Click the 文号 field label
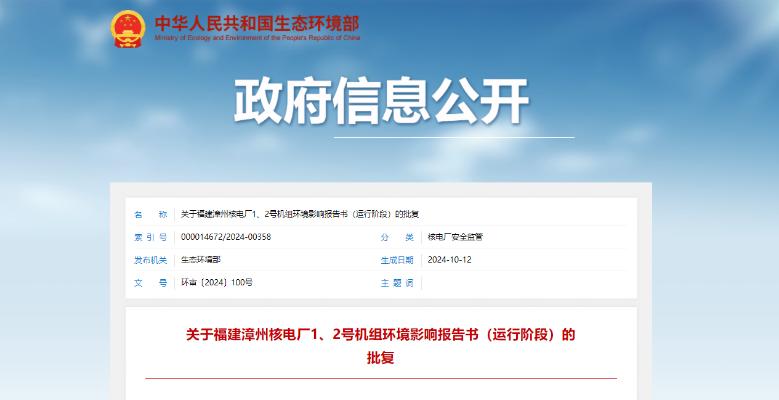779x400 pixels. 151,283
